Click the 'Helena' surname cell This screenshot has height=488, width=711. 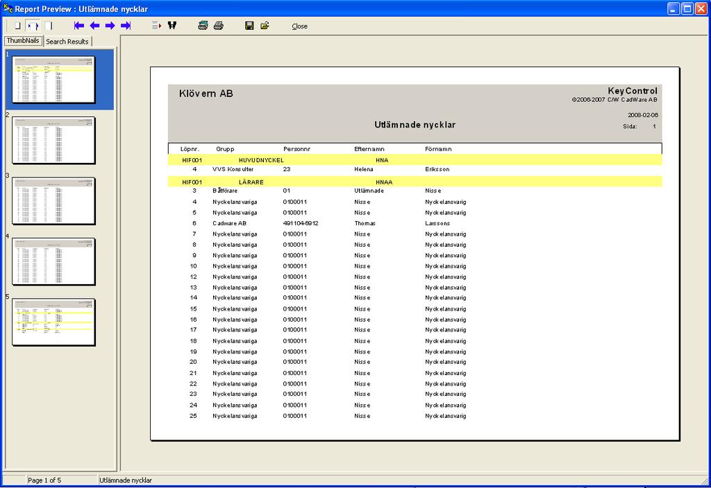tap(364, 169)
